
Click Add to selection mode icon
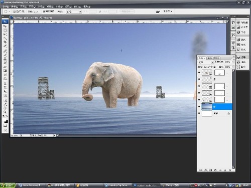click(17, 12)
